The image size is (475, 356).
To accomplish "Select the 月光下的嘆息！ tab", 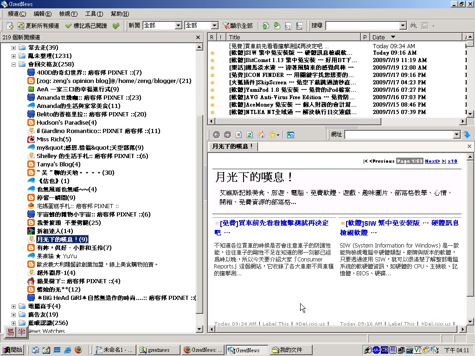I will [232, 146].
